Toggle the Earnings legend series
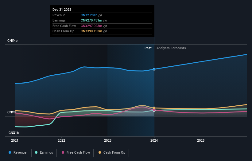Image resolution: width=252 pixels, height=161 pixels. click(x=44, y=153)
